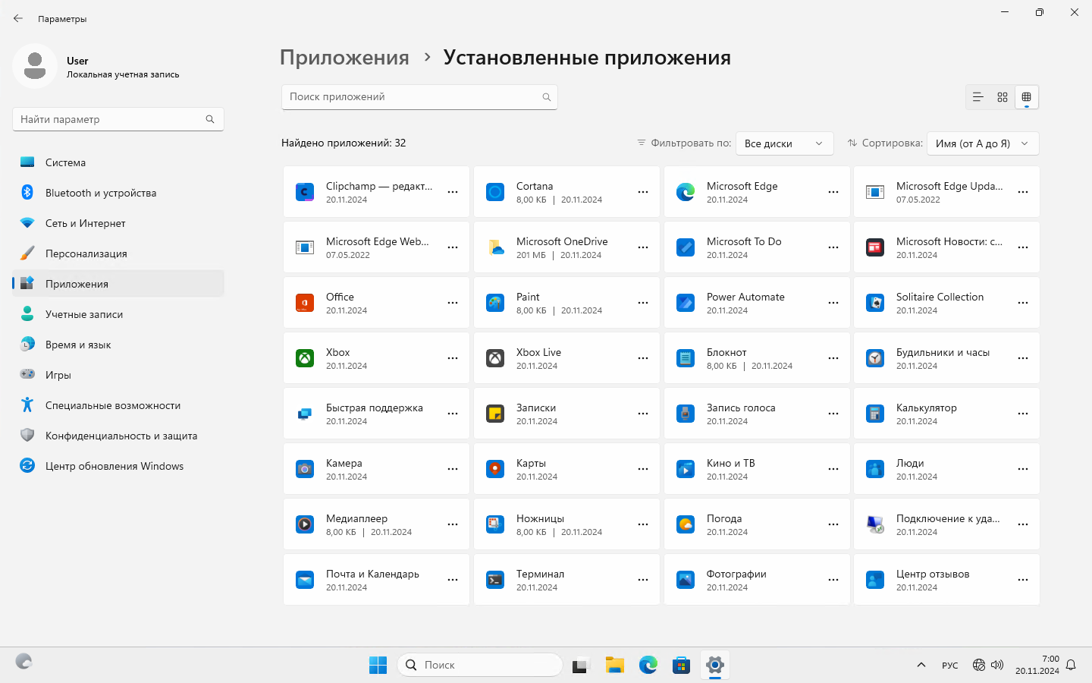Open the Персонализация section
Image resolution: width=1092 pixels, height=683 pixels.
[x=118, y=253]
